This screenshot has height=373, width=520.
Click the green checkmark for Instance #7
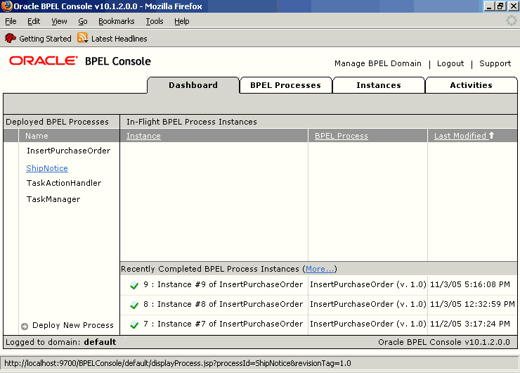tap(134, 324)
